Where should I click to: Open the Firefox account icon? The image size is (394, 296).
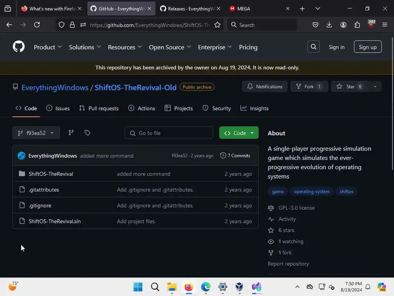tap(343, 25)
